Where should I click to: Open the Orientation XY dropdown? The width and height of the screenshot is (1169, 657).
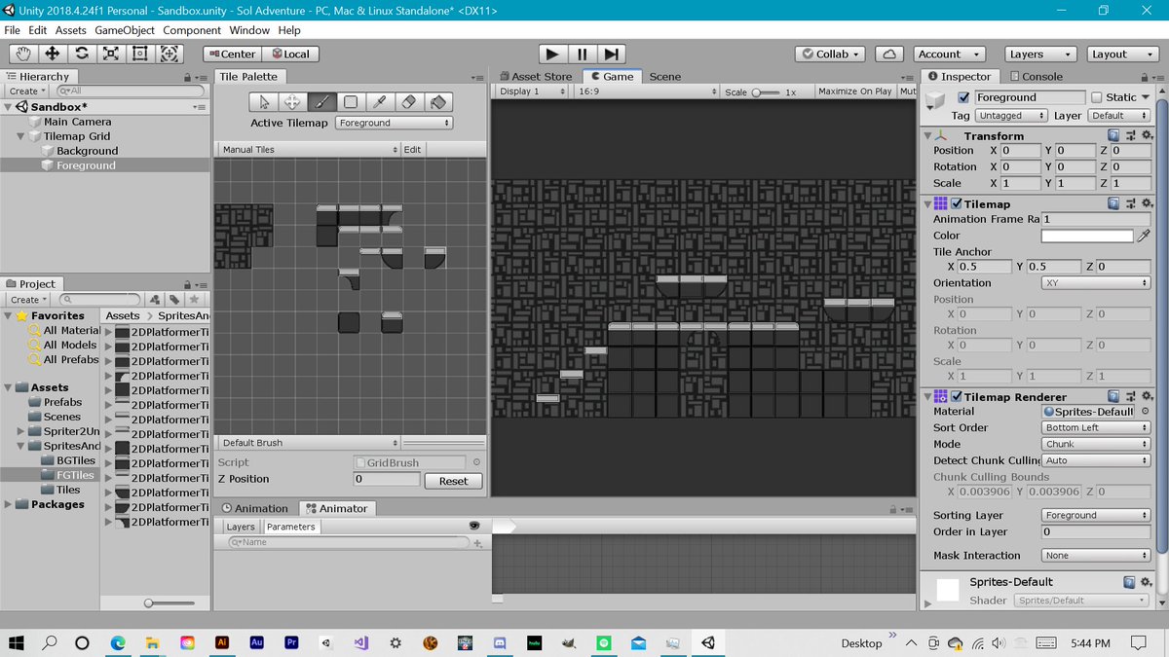1095,283
